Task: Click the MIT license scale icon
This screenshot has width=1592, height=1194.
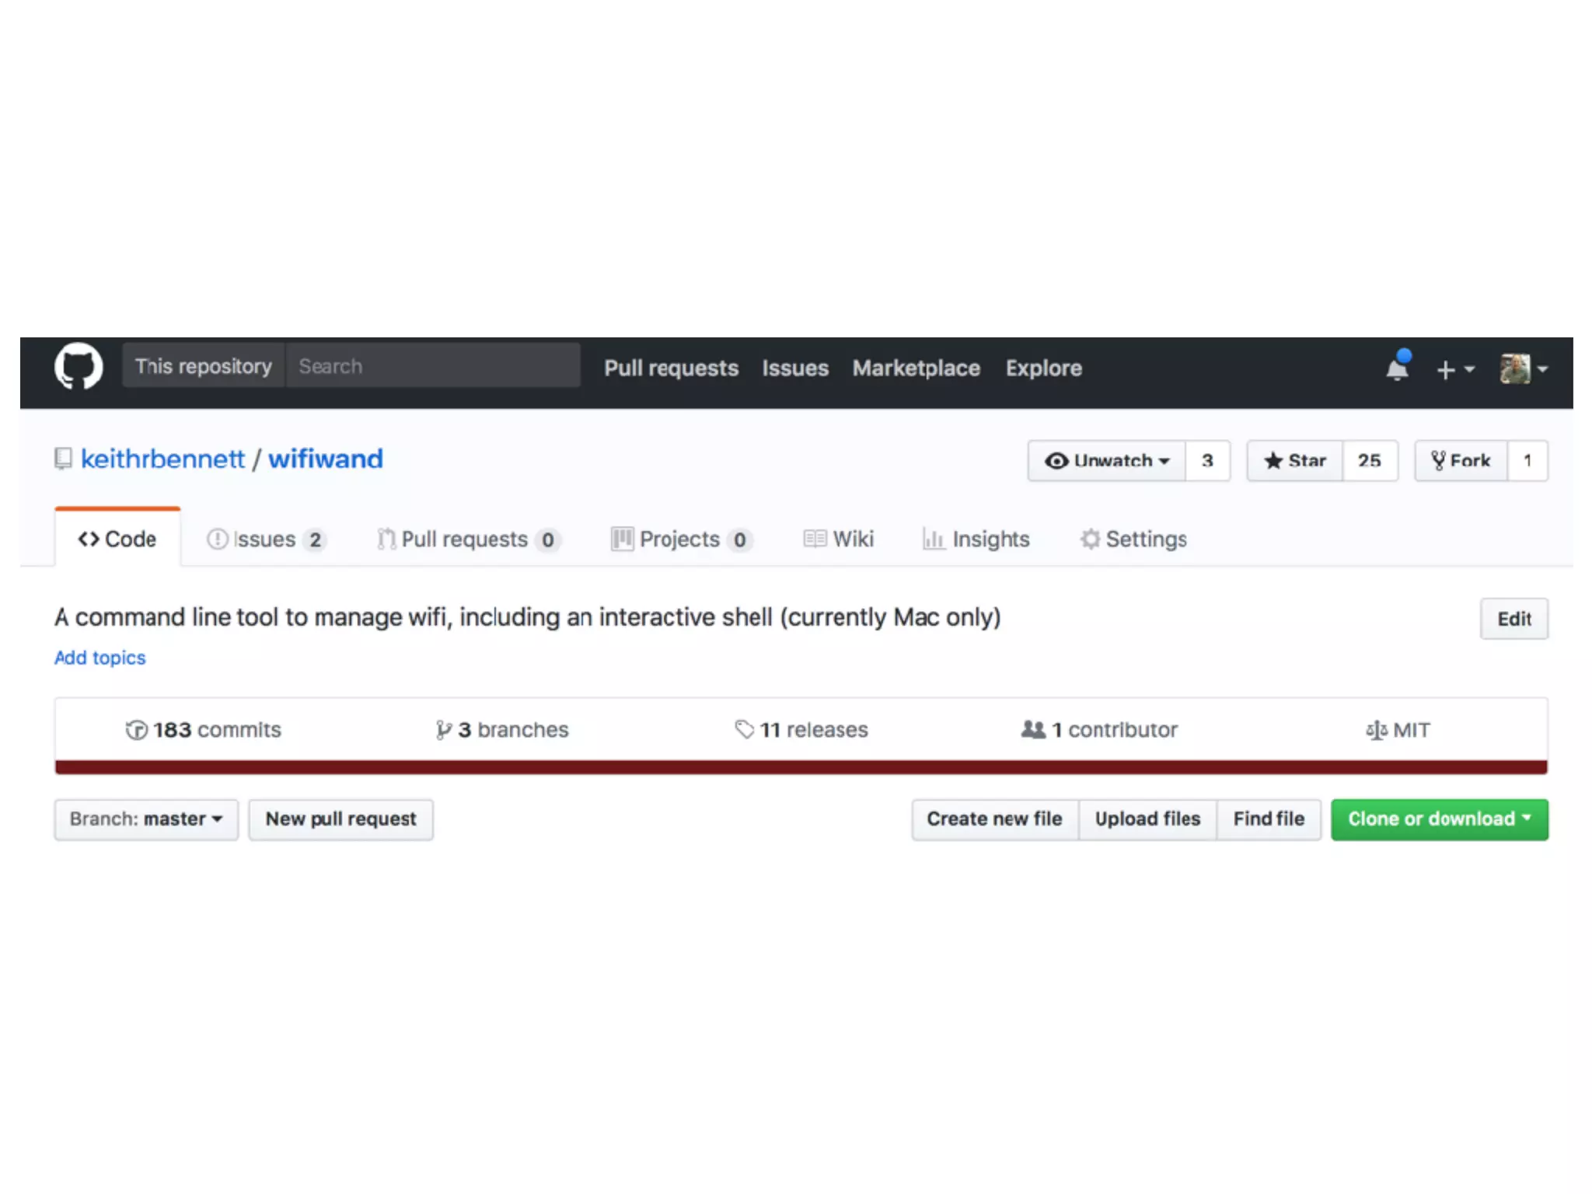Action: pos(1376,731)
